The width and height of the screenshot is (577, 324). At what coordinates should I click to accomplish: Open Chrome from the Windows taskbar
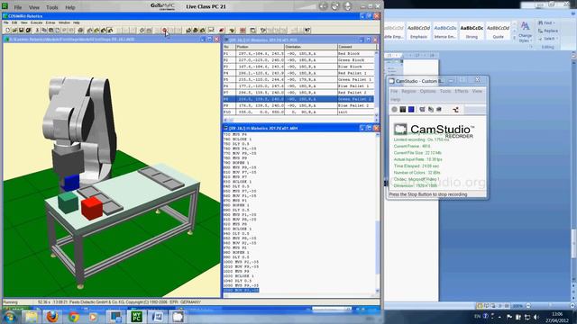74,316
